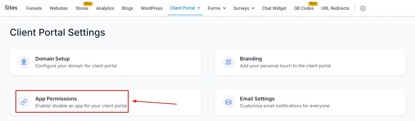
Task: Expand the Surveys dropdown chevron
Action: coord(253,8)
